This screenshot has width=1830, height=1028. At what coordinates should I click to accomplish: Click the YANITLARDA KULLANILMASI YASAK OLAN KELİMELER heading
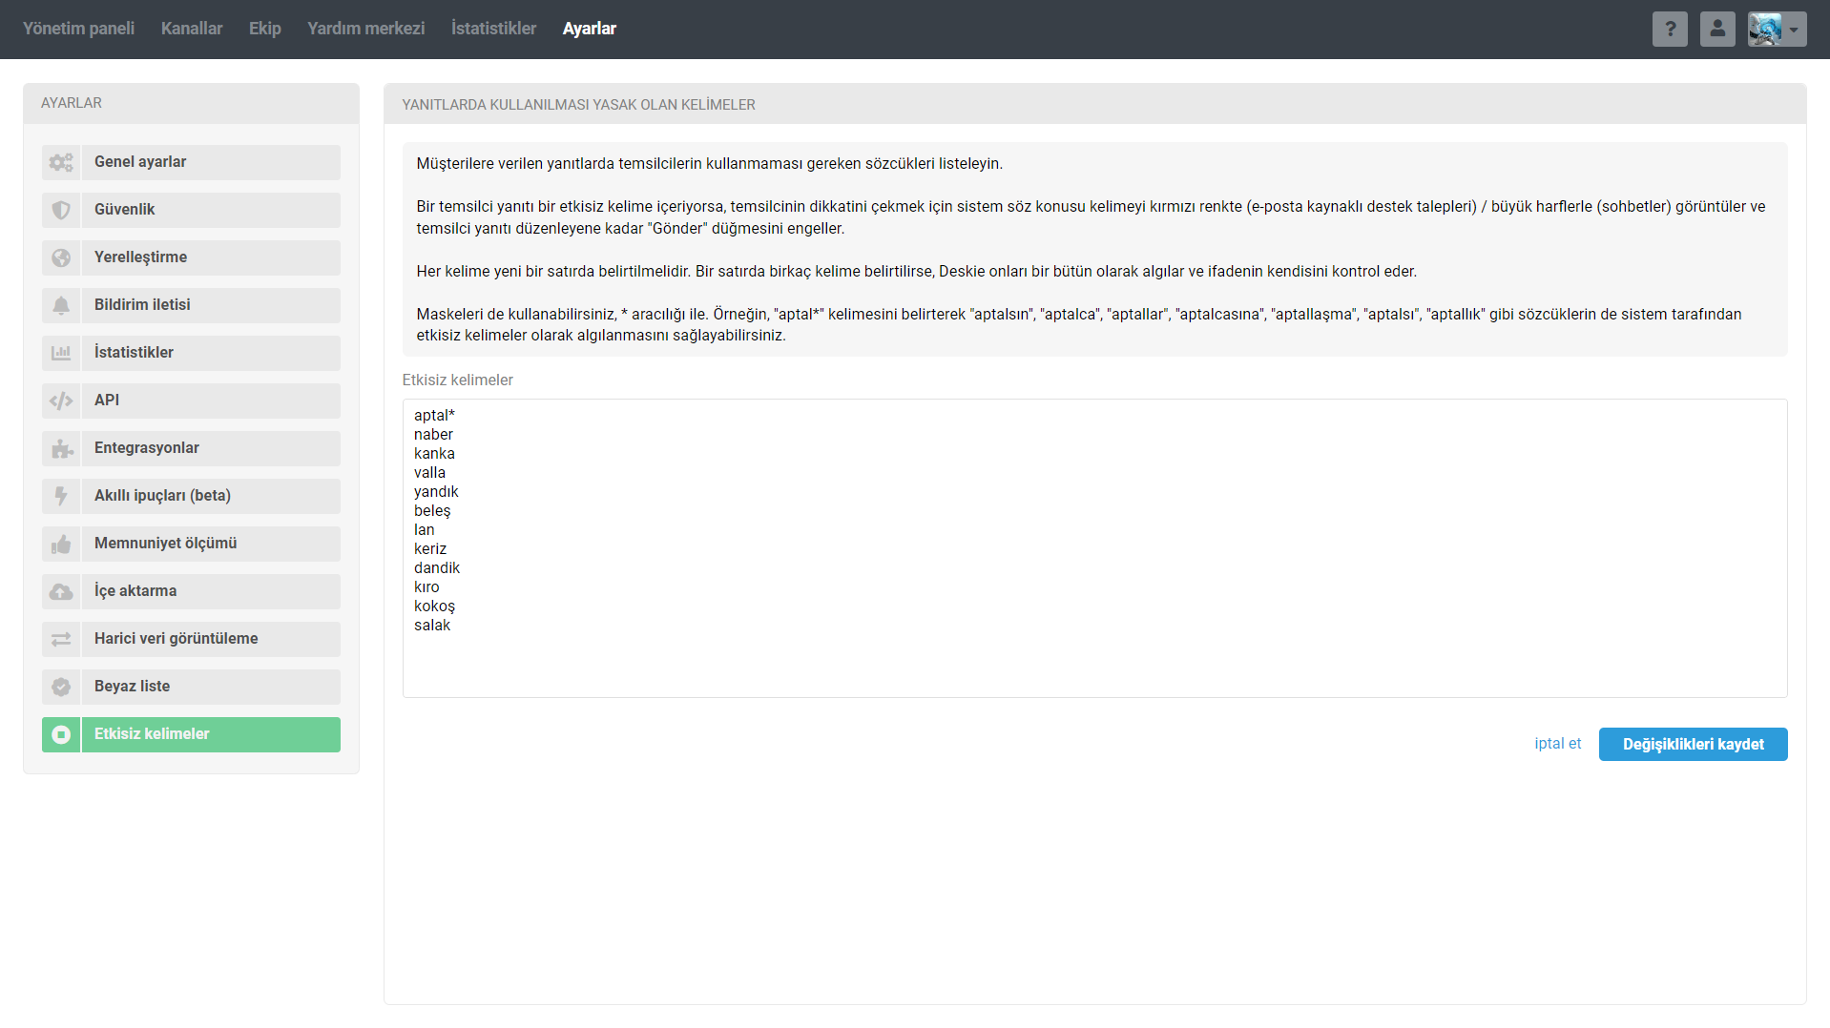tap(578, 105)
